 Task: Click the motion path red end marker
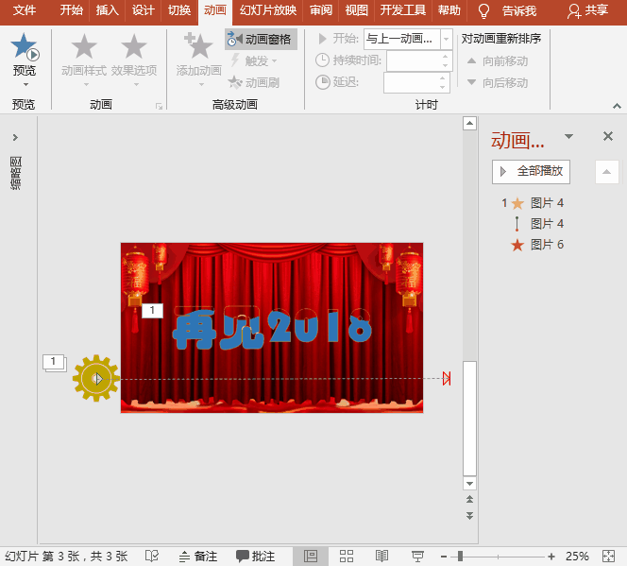pos(447,378)
